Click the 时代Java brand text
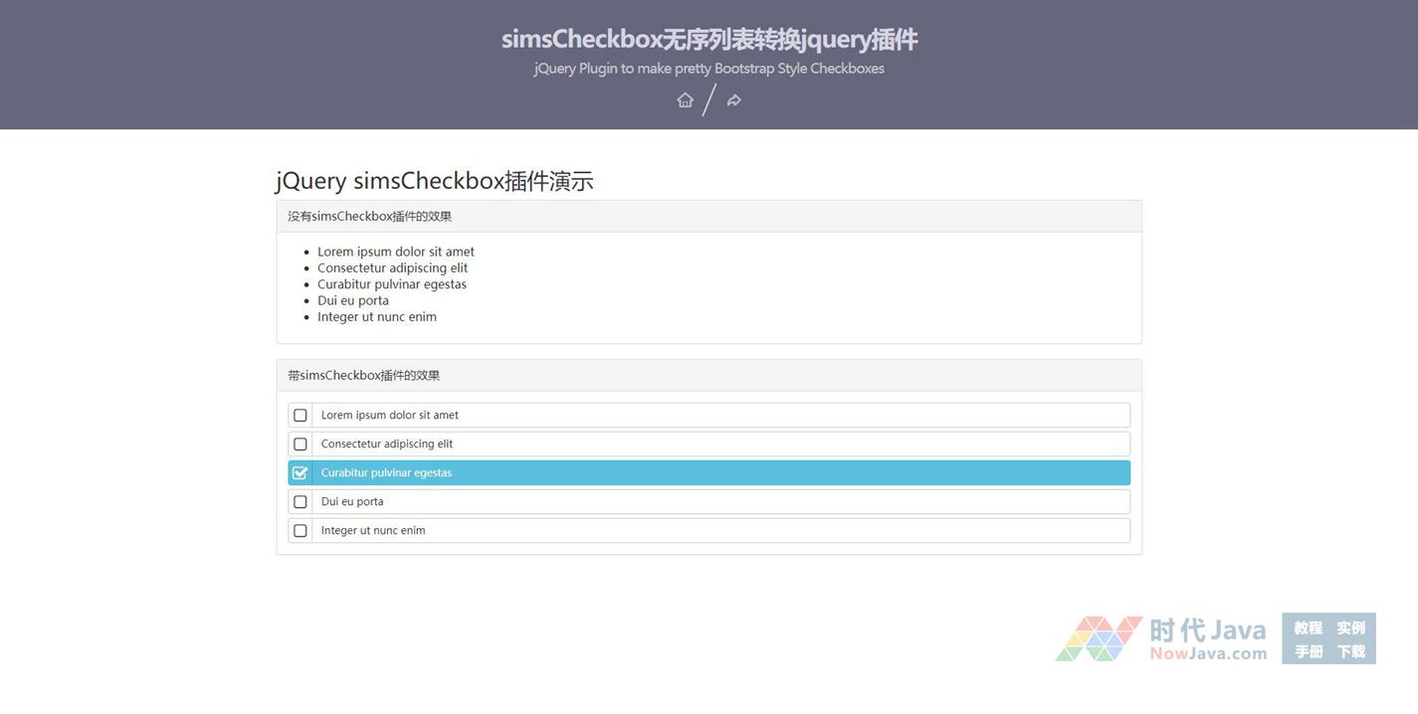1418x714 pixels. coord(1208,629)
